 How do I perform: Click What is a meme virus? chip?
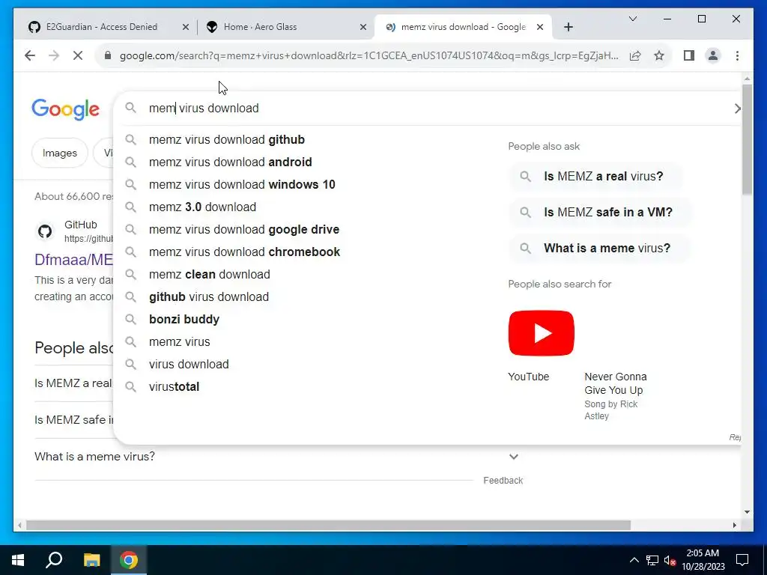coord(598,249)
